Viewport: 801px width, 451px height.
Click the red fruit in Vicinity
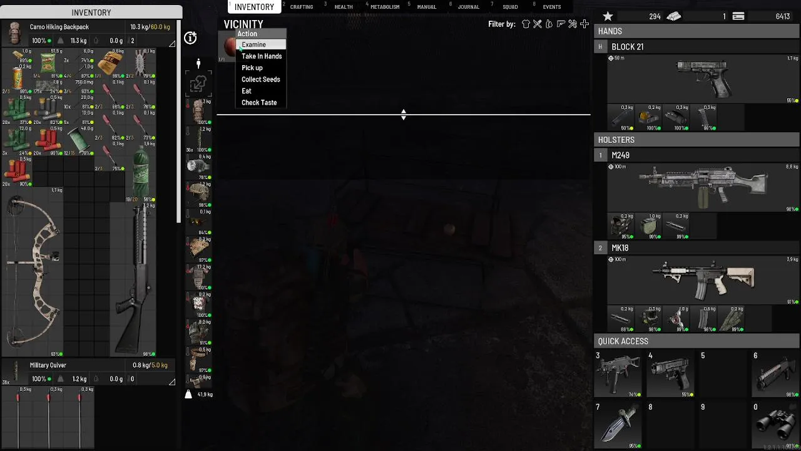[x=230, y=46]
